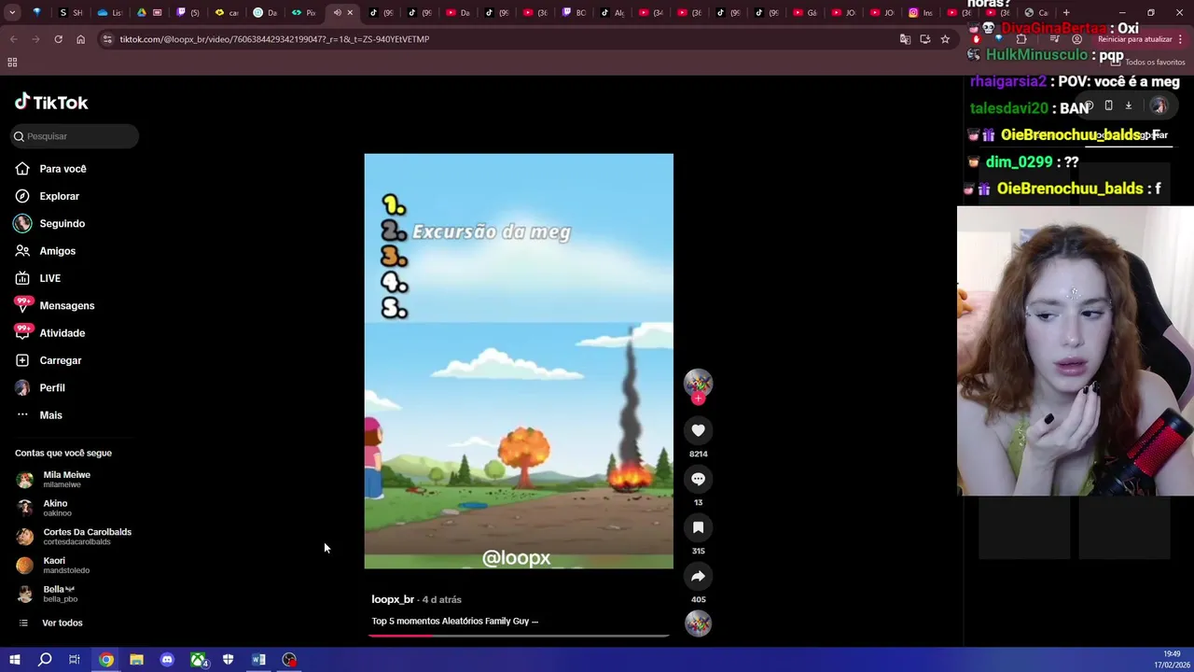Follow creator with red plus button

click(698, 399)
